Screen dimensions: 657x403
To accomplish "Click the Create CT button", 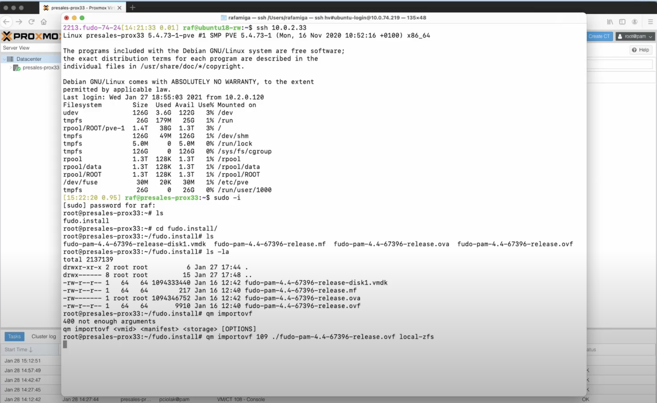I will pos(599,36).
